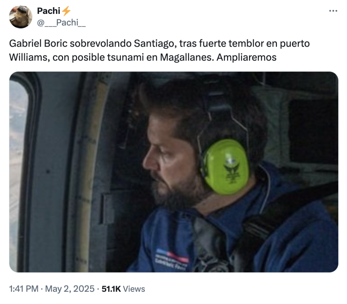Click the eagle emblem on green earmuff

232,169
